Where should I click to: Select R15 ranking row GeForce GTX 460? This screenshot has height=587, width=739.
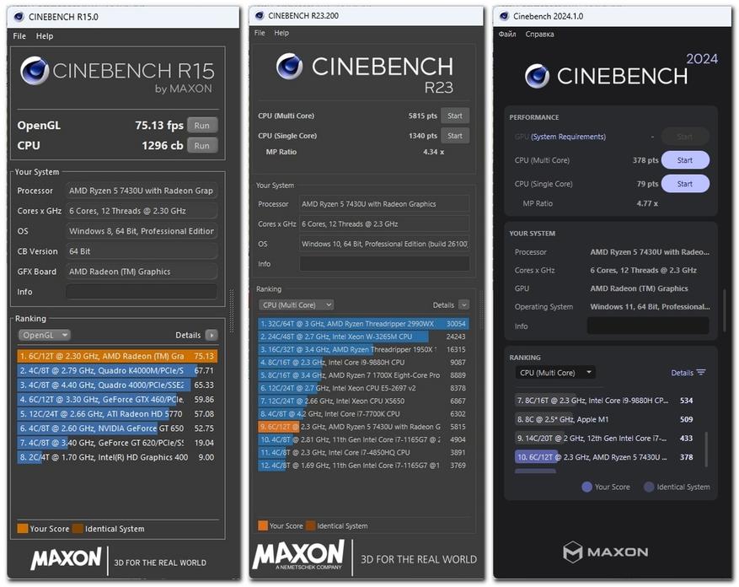pyautogui.click(x=117, y=400)
